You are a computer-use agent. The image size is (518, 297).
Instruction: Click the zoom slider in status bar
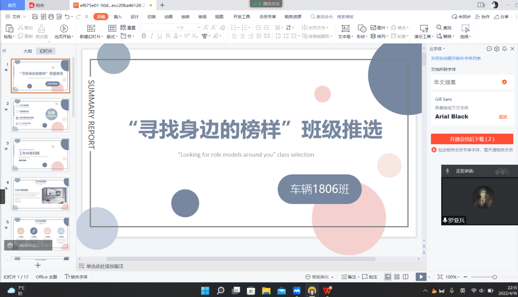(494, 277)
